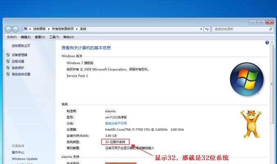Click manufacturer value xiaoniu
Image resolution: width=277 pixels, height=164 pixels.
110,111
